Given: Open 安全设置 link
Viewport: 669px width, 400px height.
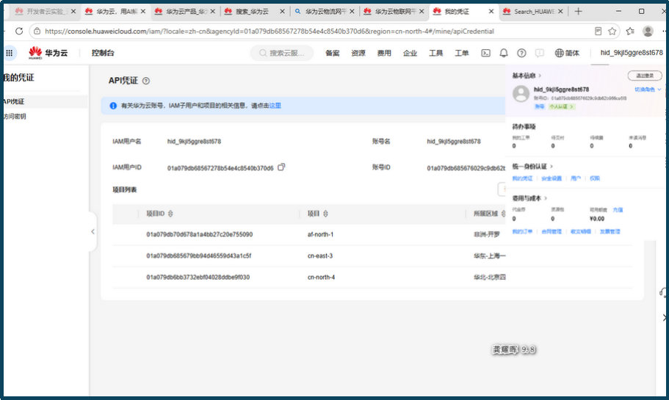Looking at the screenshot, I should [x=552, y=178].
